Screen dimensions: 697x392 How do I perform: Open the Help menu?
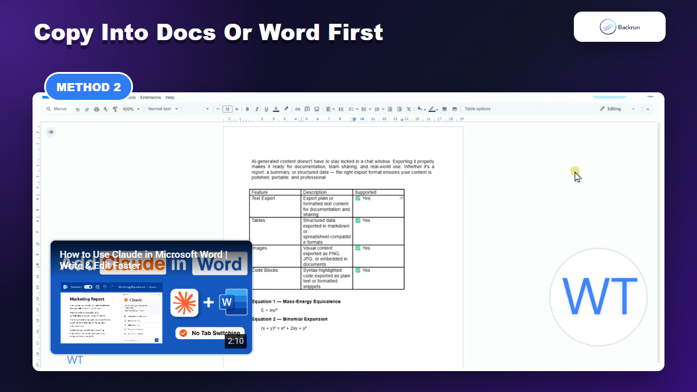[x=170, y=98]
